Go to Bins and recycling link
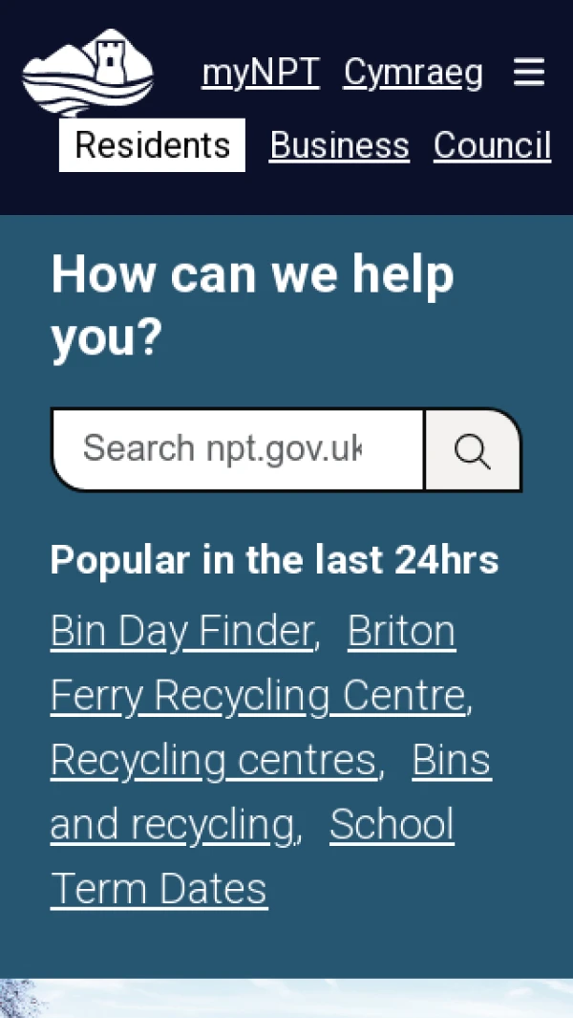The width and height of the screenshot is (573, 1018). pos(270,792)
